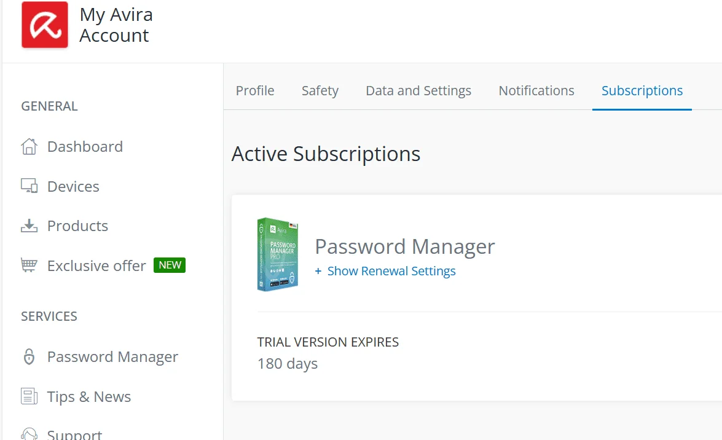The image size is (722, 440).
Task: Click the Tips & News newspaper icon
Action: (x=29, y=396)
